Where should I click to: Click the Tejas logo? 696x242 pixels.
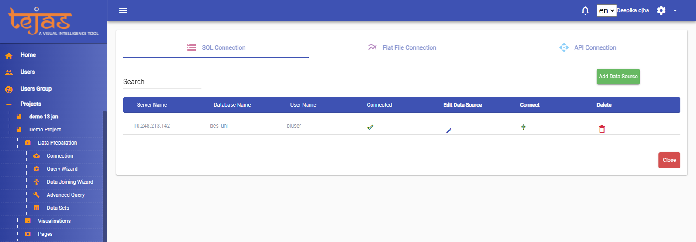click(x=53, y=21)
